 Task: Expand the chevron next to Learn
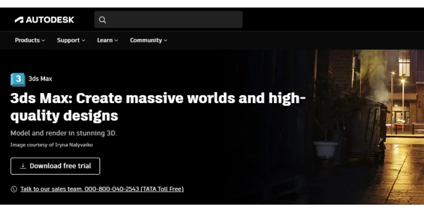[116, 41]
